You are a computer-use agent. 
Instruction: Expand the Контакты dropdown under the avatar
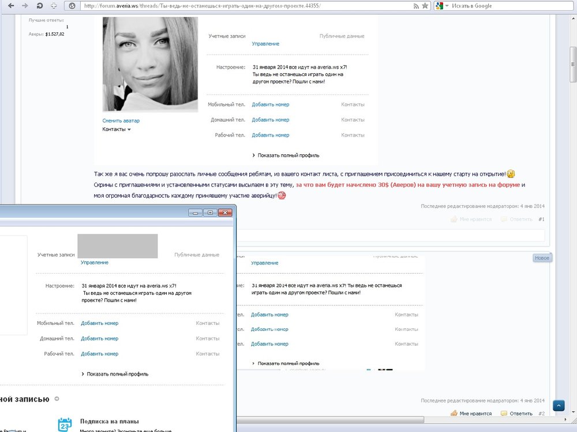coord(117,130)
